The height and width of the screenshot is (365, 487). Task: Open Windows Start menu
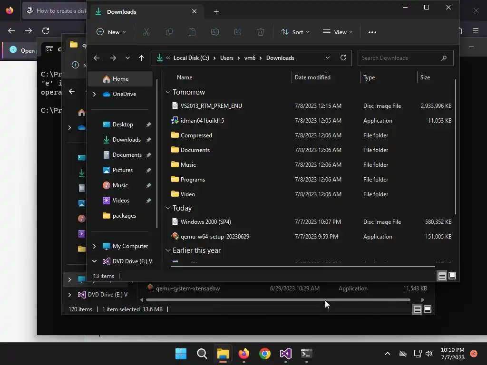(181, 354)
